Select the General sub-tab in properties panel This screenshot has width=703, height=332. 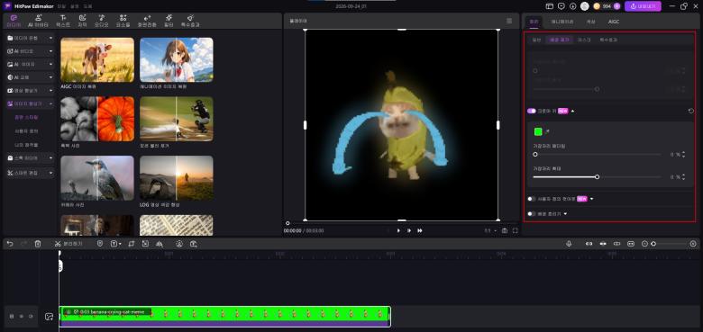click(x=536, y=40)
